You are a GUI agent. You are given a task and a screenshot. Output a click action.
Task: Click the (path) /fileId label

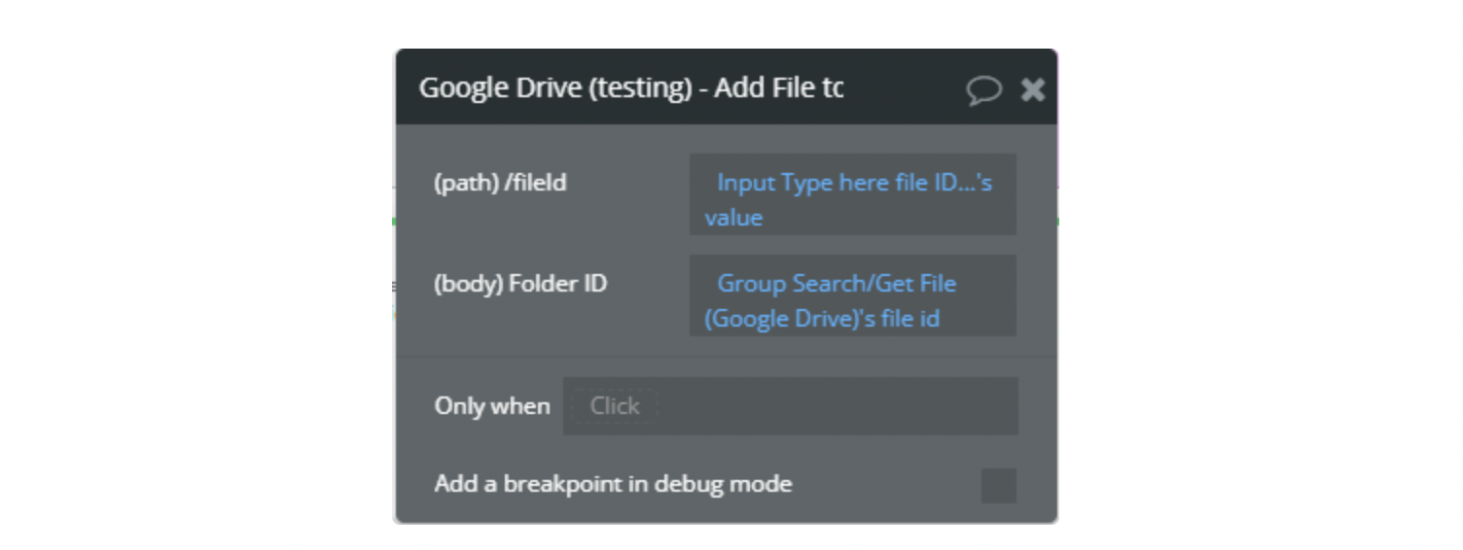[500, 183]
